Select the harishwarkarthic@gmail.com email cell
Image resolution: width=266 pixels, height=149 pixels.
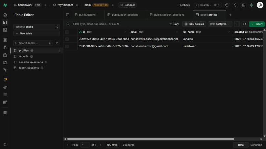tap(155, 46)
